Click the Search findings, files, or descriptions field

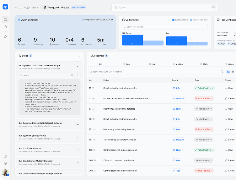point(154,72)
